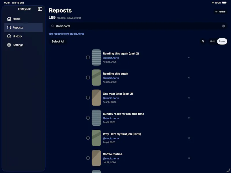Open @studio.norte link under 'Sunday reset'
The height and width of the screenshot is (173, 231).
[x=111, y=118]
